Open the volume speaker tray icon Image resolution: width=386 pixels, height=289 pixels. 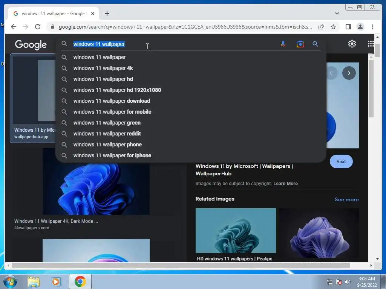point(348,282)
